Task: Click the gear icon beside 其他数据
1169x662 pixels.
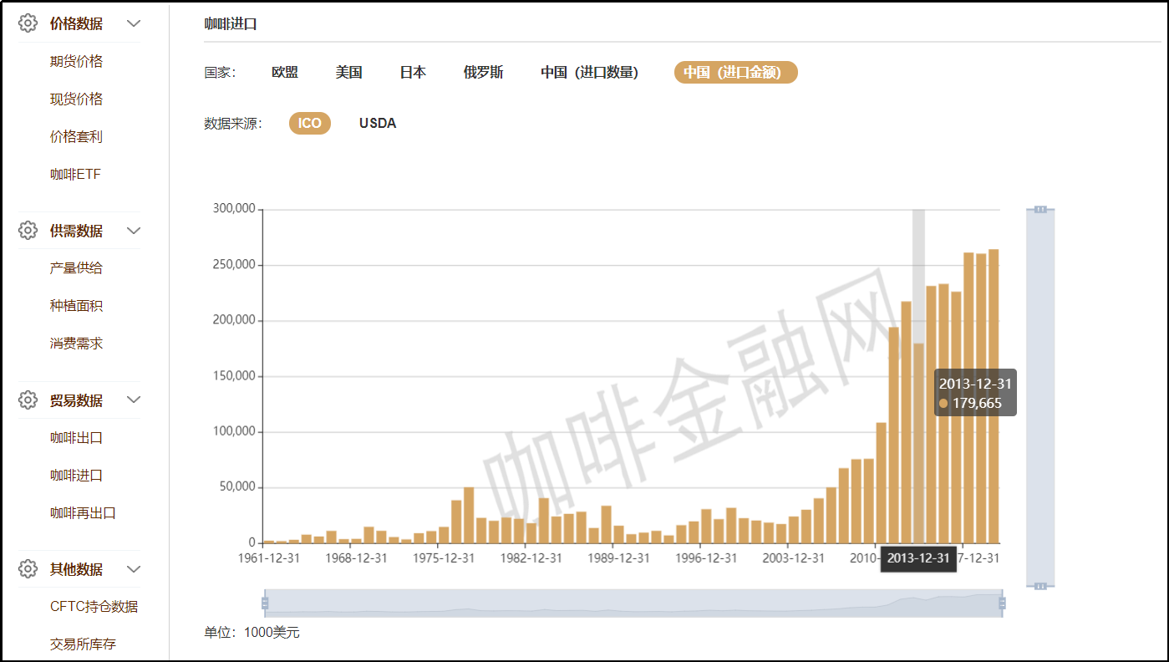Action: 28,569
